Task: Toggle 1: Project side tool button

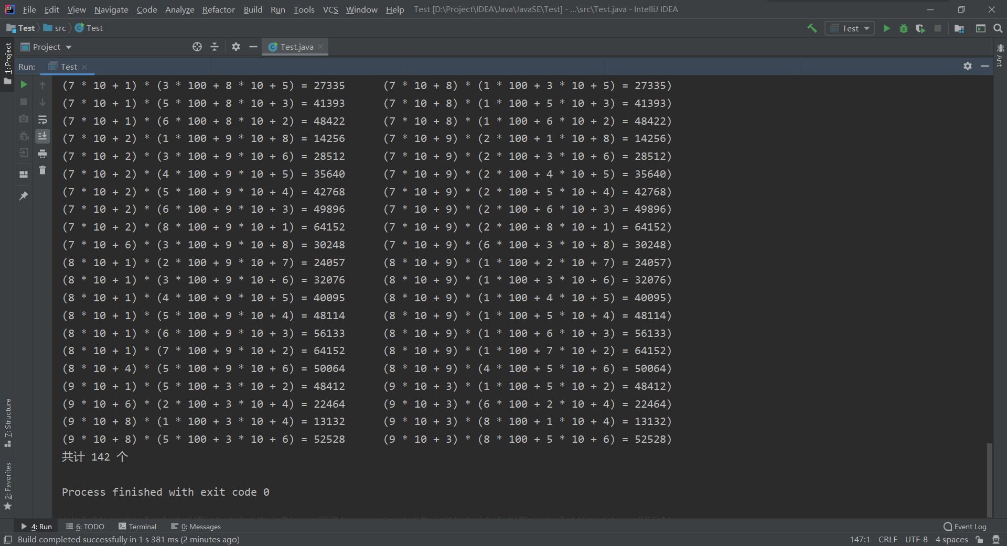Action: (7, 63)
